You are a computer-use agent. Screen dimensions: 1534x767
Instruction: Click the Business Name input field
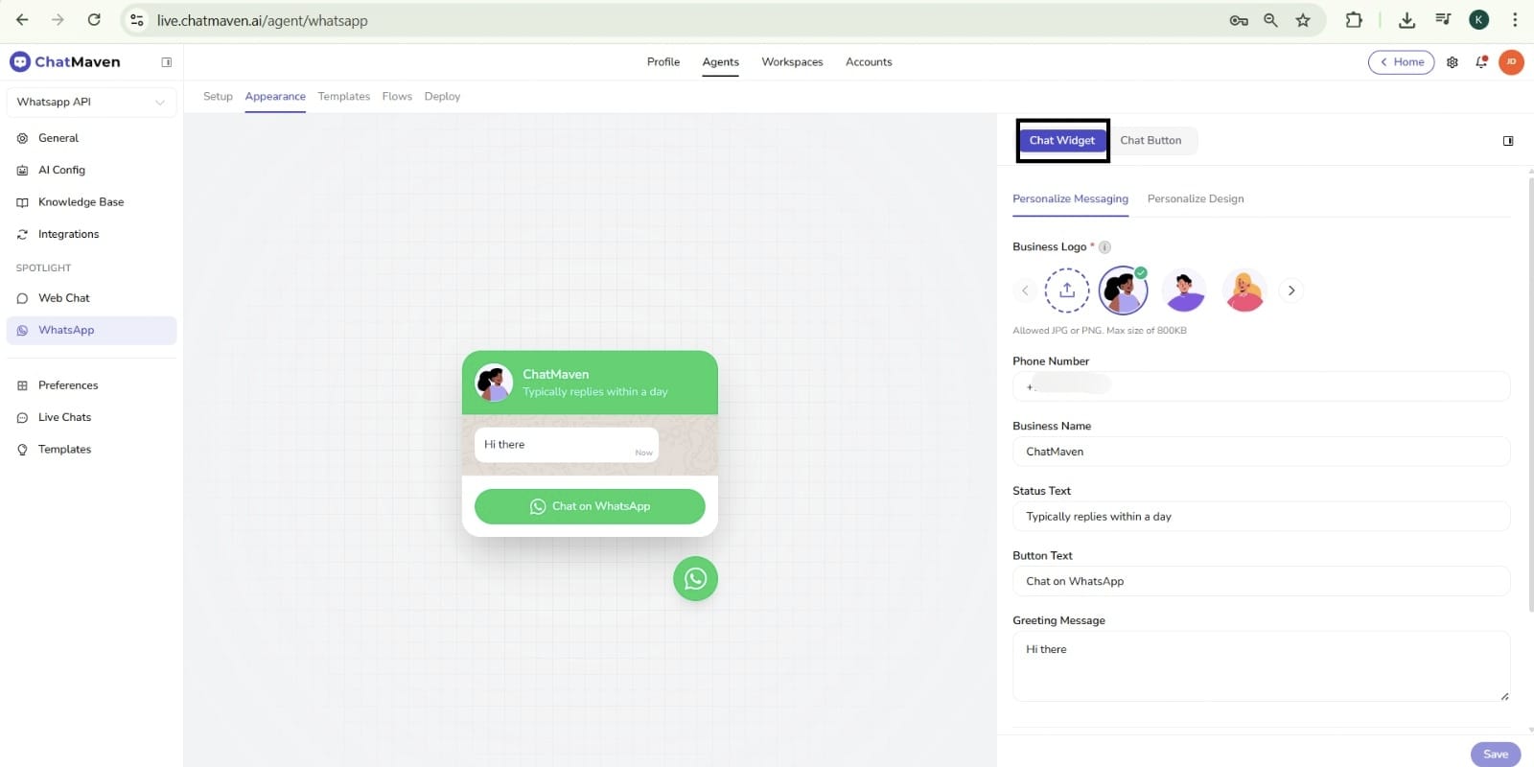pyautogui.click(x=1261, y=452)
